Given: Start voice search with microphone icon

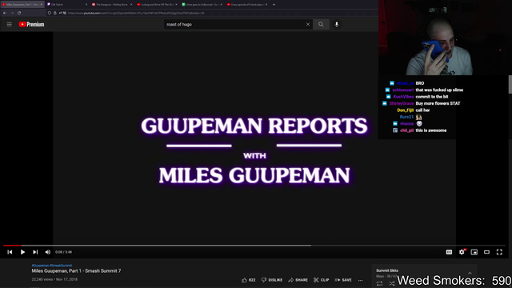Looking at the screenshot, I should click(337, 25).
